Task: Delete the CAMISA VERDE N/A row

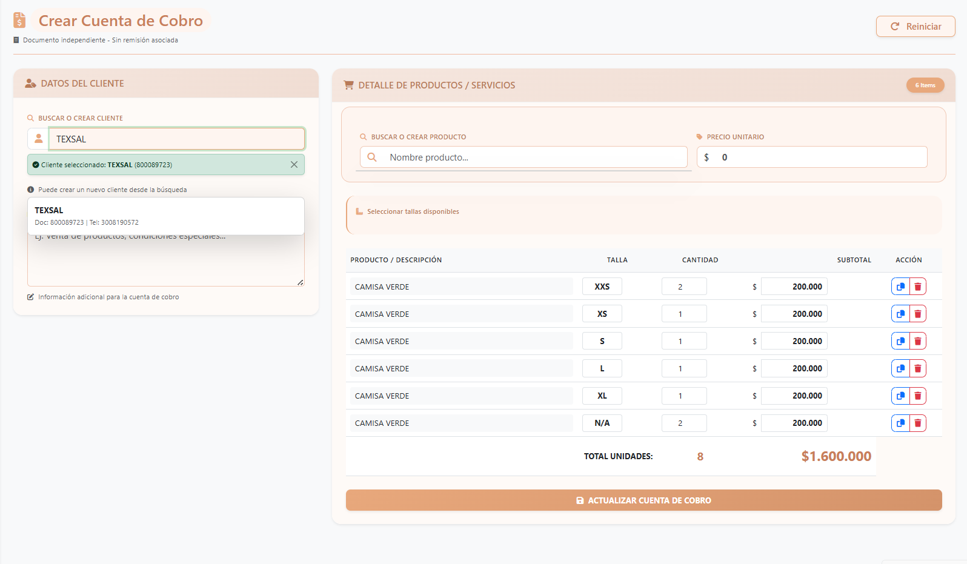Action: click(918, 423)
